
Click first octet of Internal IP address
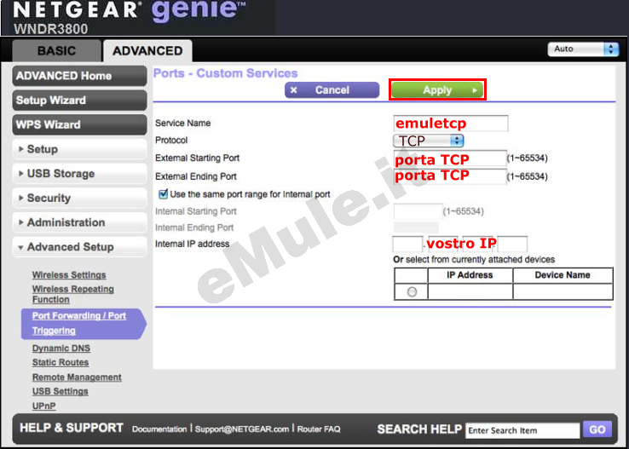(407, 245)
